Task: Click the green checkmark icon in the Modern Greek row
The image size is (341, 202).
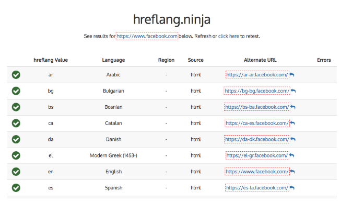Action: 16,155
